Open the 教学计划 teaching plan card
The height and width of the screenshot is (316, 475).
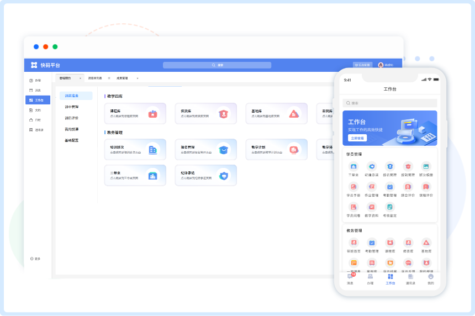276,149
